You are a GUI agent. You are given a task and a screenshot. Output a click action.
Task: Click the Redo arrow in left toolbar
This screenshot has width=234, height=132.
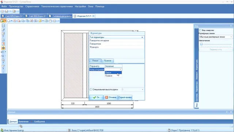pos(3,56)
